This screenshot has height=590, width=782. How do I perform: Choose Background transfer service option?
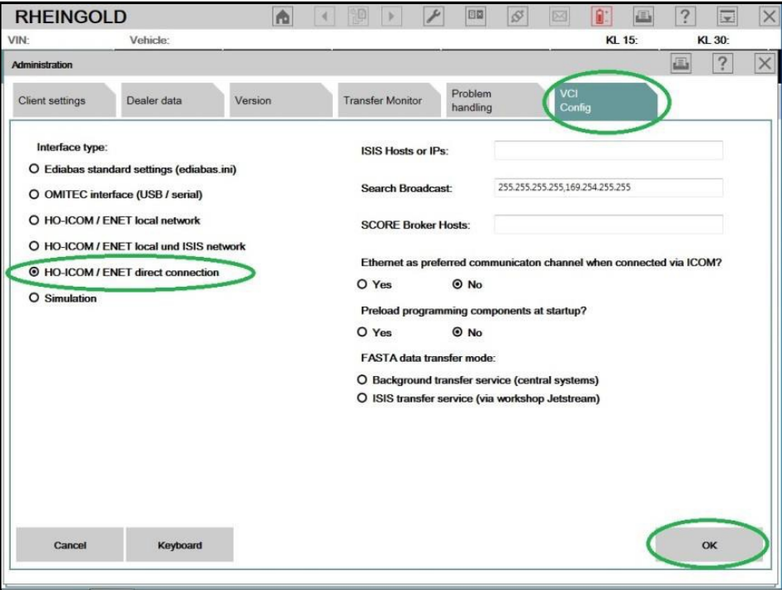pos(363,380)
